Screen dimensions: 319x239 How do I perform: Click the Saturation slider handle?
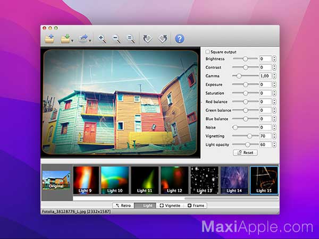click(246, 93)
